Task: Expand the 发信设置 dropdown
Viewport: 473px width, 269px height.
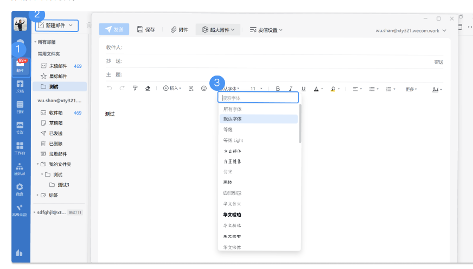Action: coord(266,30)
